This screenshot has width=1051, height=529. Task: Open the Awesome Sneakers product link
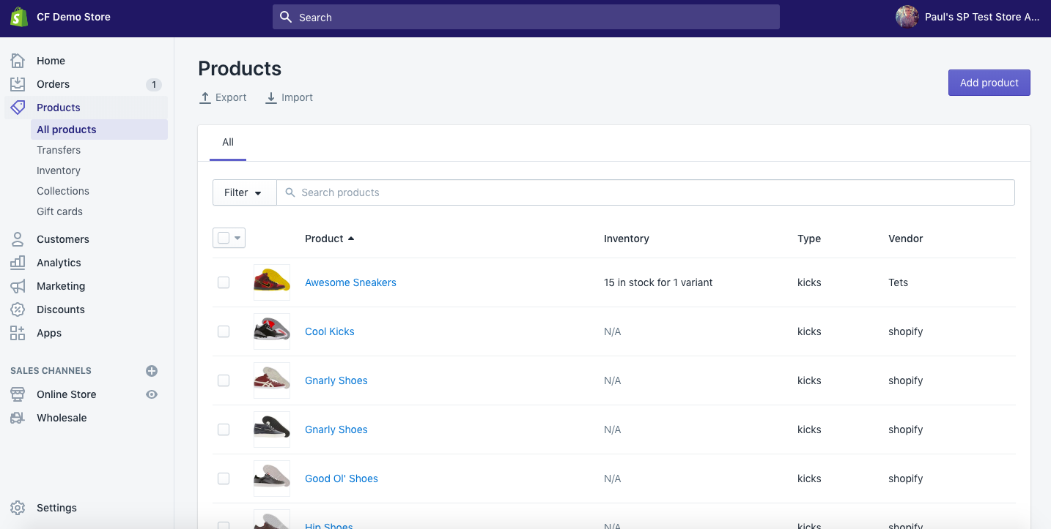tap(350, 282)
